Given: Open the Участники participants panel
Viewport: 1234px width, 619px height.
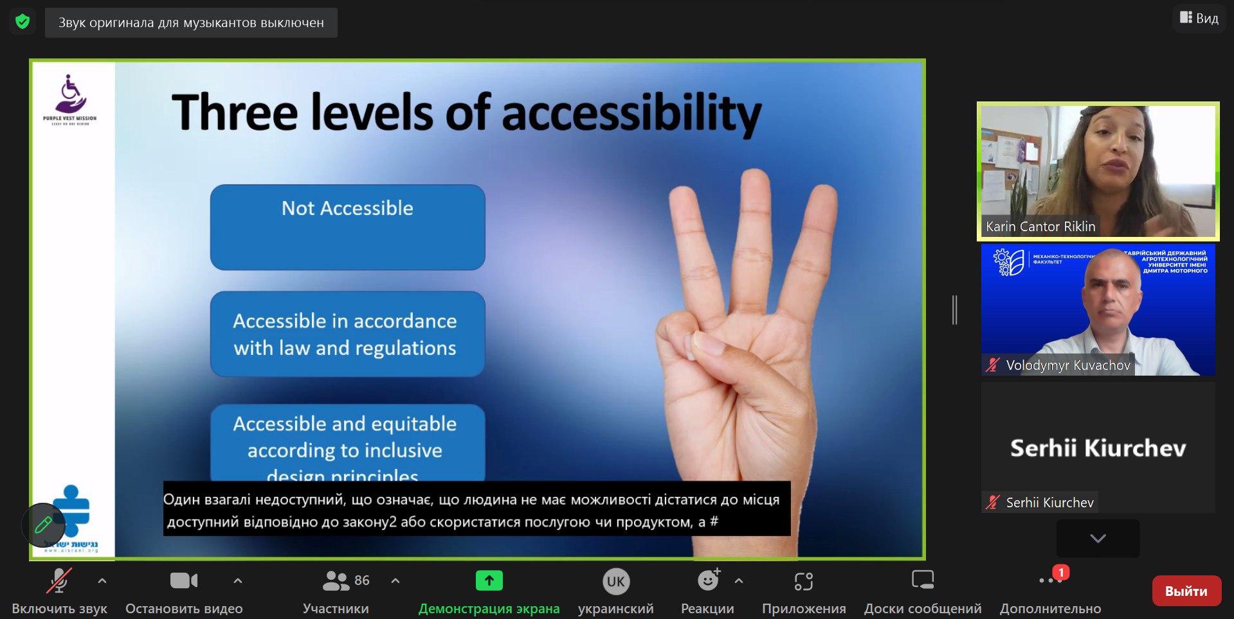Looking at the screenshot, I should tap(336, 591).
